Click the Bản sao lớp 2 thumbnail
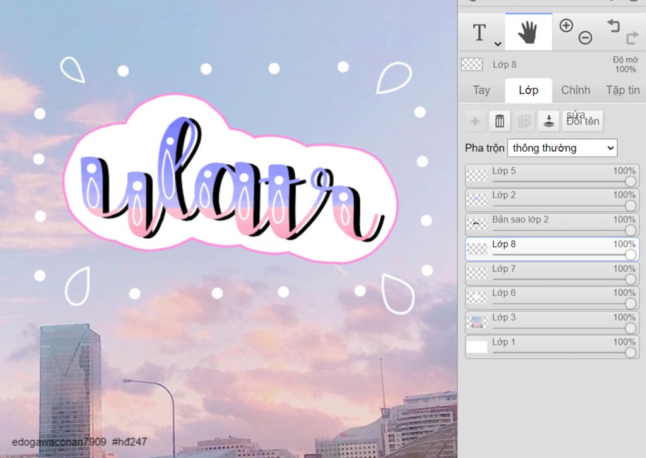The width and height of the screenshot is (646, 458). pyautogui.click(x=477, y=224)
